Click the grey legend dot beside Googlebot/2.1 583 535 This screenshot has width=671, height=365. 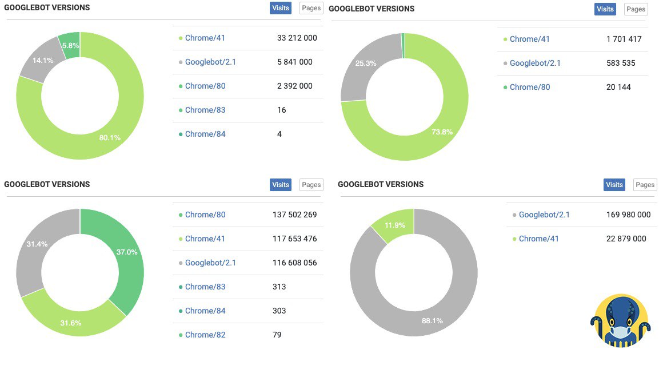pos(505,64)
